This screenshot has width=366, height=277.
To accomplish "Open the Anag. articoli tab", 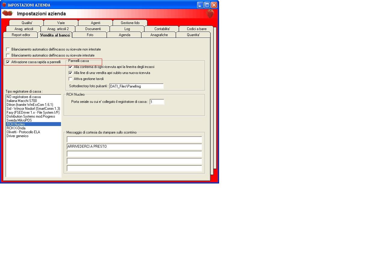I will [x=24, y=29].
